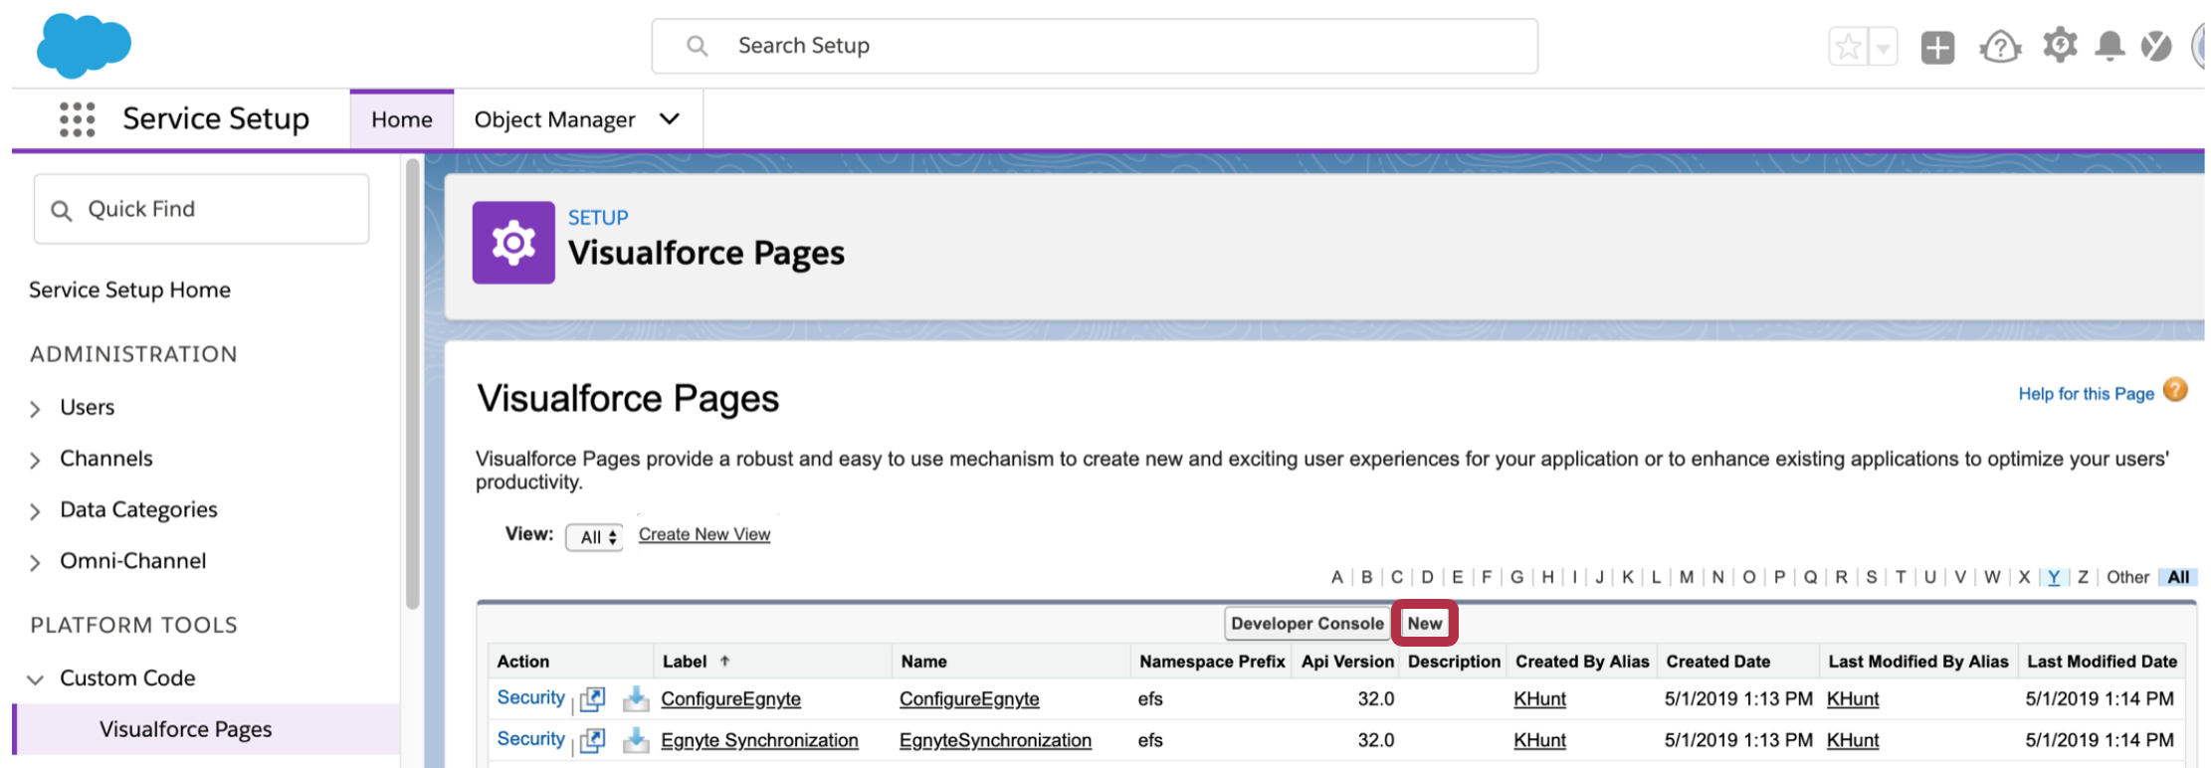Open the favorites list dropdown arrow
This screenshot has height=768, width=2211.
(1883, 47)
